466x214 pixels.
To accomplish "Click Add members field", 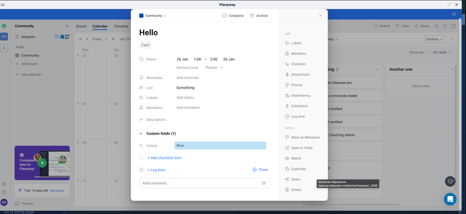I will (188, 107).
